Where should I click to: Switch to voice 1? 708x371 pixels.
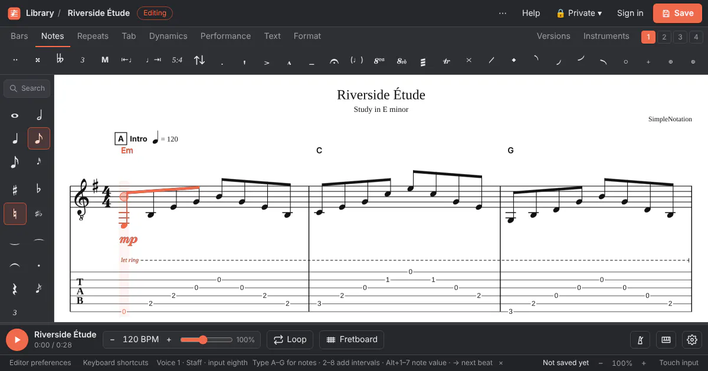pyautogui.click(x=648, y=37)
